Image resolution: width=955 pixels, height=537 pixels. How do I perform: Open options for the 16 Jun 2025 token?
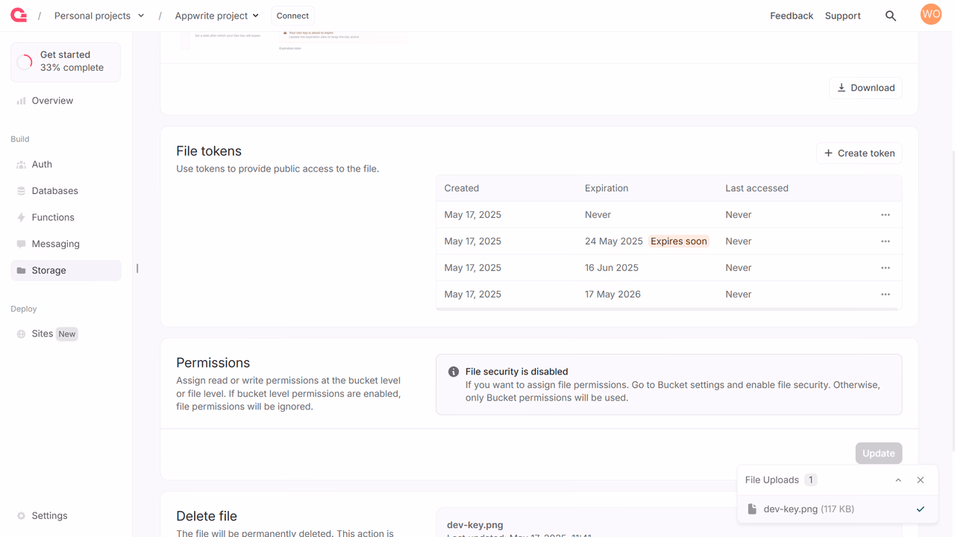tap(886, 268)
